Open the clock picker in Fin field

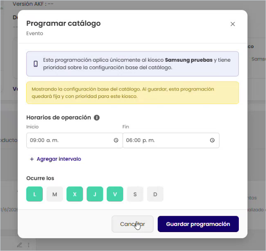212,140
